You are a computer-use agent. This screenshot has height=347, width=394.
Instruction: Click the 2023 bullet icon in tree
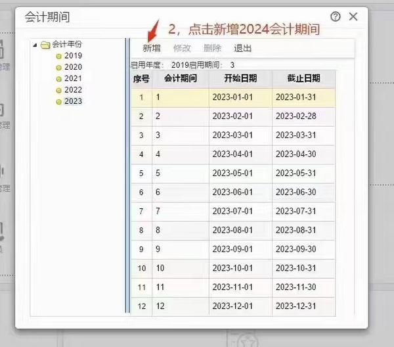pos(59,102)
